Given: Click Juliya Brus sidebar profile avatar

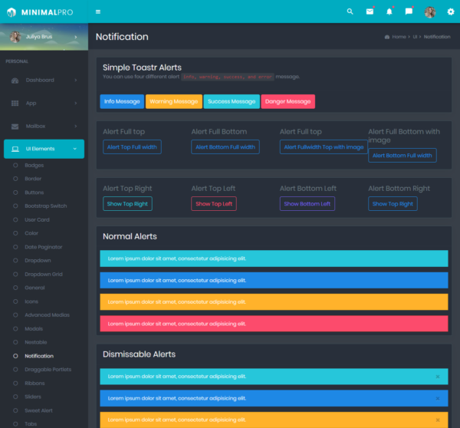Looking at the screenshot, I should 15,37.
